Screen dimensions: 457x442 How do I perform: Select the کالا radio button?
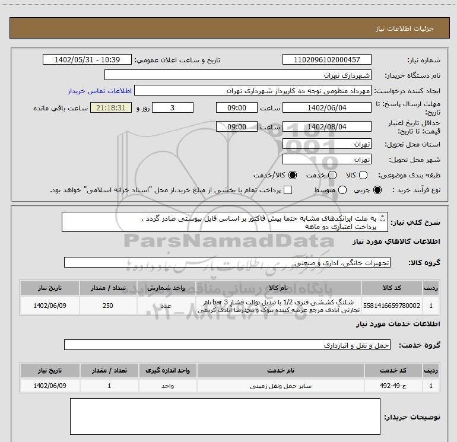click(x=363, y=175)
